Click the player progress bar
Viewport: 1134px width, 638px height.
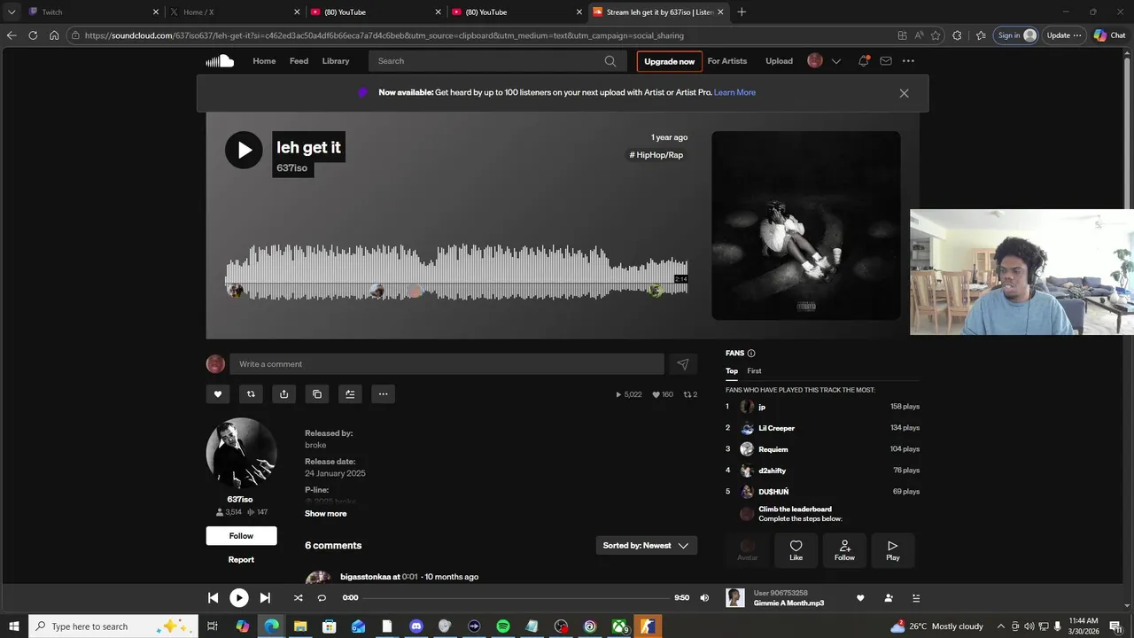click(x=517, y=598)
